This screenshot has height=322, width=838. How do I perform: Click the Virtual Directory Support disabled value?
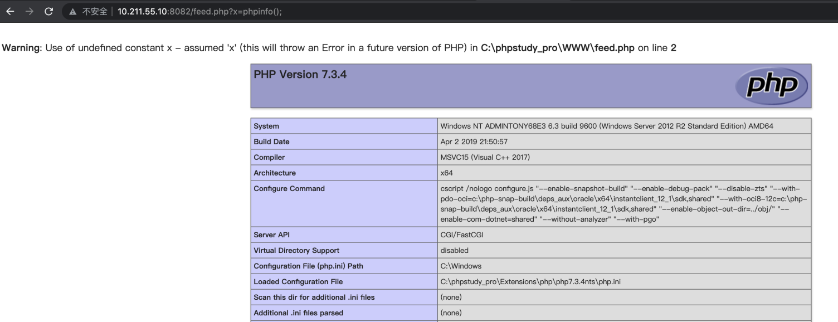pos(454,251)
